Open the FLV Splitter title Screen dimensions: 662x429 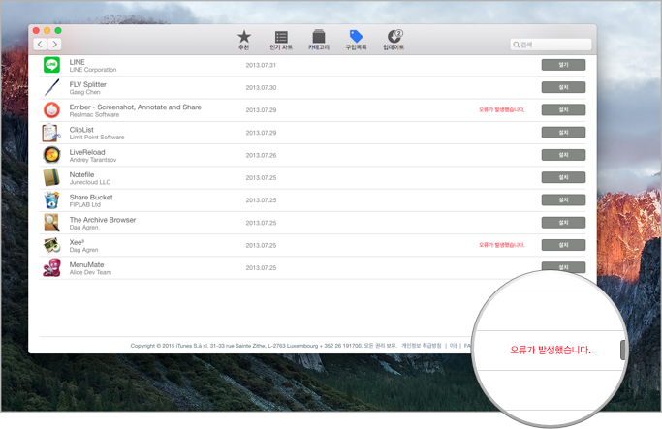point(88,84)
